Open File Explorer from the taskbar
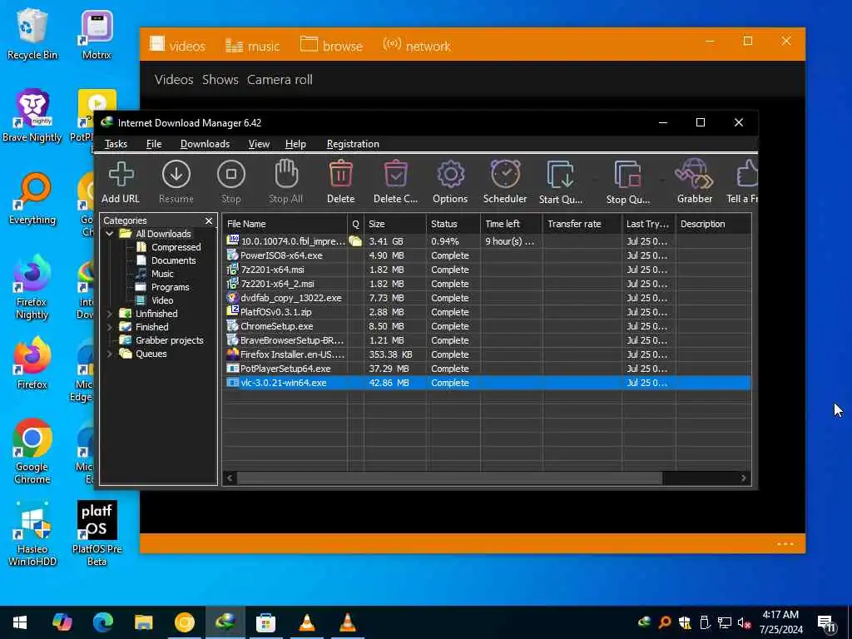The height and width of the screenshot is (639, 852). (x=143, y=622)
